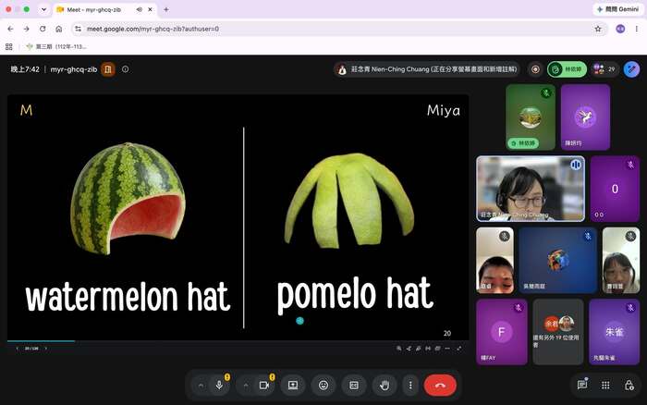
Task: Toggle the camera button
Action: (x=264, y=386)
